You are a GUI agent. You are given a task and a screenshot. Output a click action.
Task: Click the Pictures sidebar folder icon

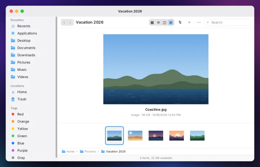pyautogui.click(x=13, y=62)
